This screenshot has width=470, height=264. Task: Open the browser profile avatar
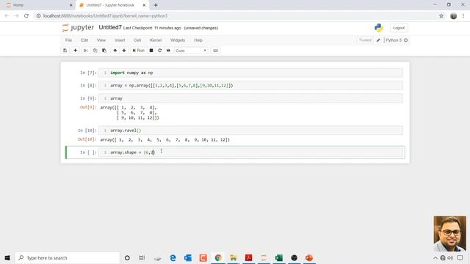pos(454,16)
